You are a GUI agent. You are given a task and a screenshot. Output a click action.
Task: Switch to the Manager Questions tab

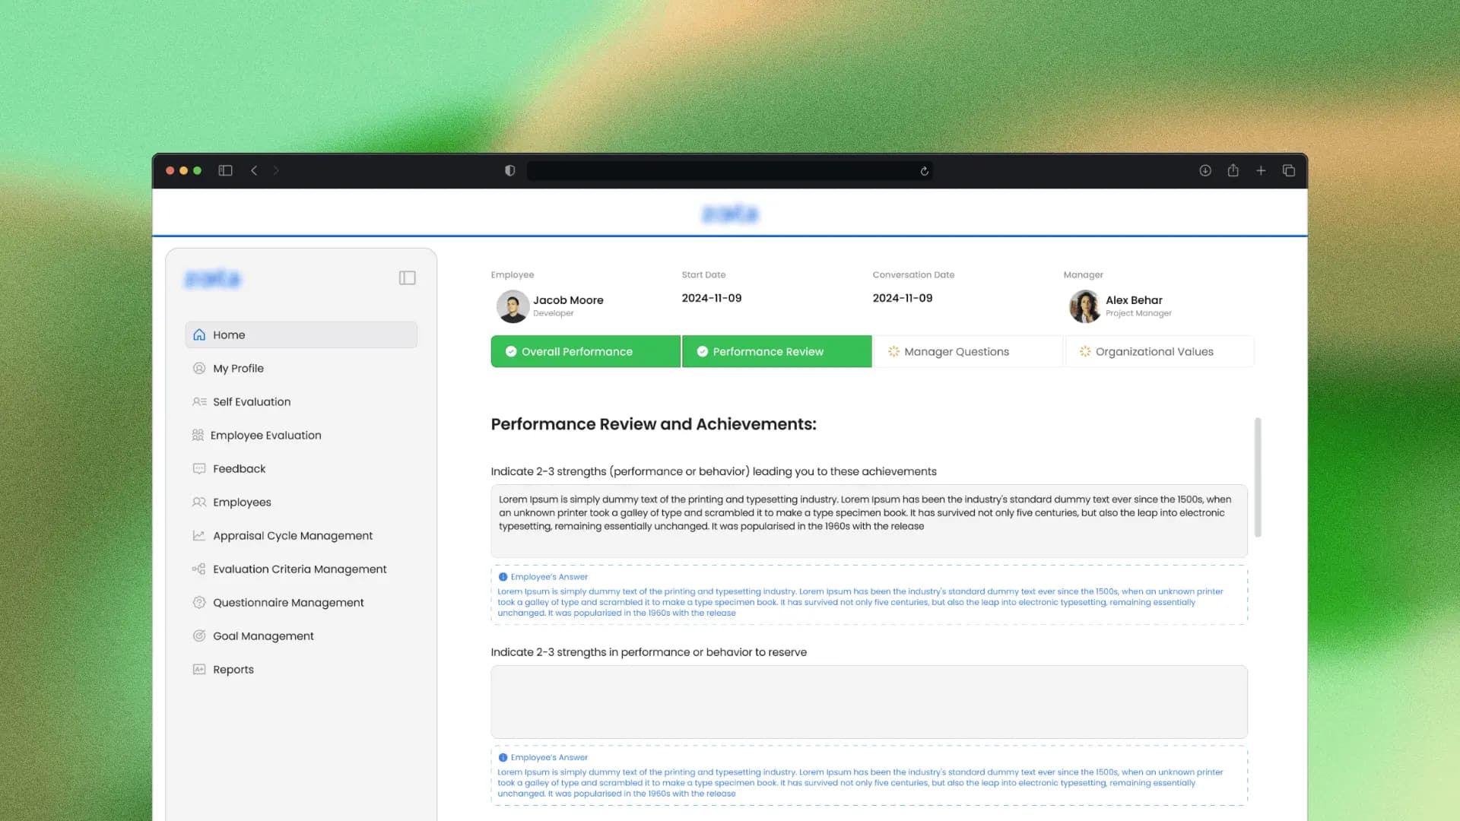pyautogui.click(x=956, y=351)
